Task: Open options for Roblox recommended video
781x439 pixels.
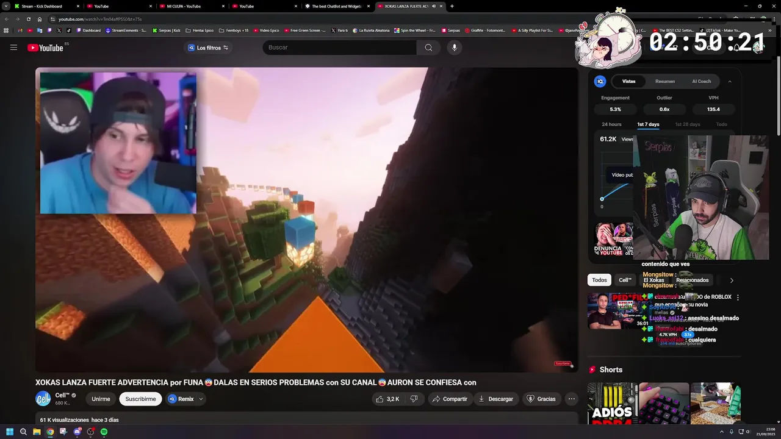Action: pos(738,298)
